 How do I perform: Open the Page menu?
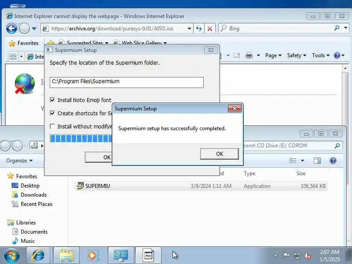[x=273, y=55]
